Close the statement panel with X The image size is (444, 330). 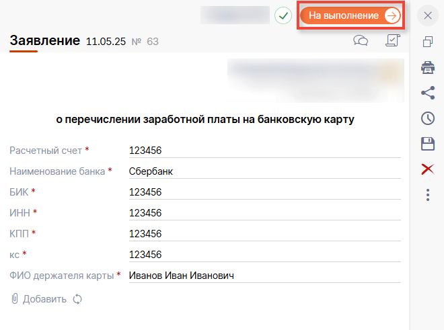(427, 15)
